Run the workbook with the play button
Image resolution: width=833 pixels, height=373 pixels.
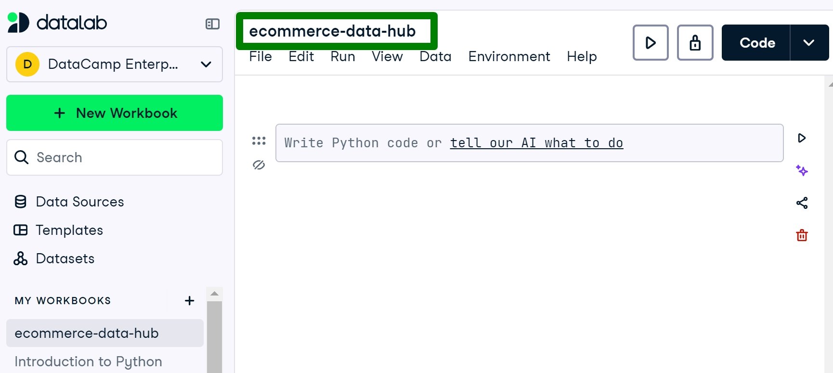(651, 43)
